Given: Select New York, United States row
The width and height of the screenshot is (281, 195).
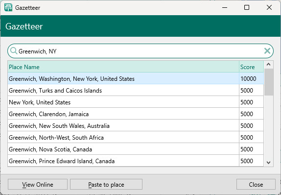Looking at the screenshot, I should tap(136, 102).
